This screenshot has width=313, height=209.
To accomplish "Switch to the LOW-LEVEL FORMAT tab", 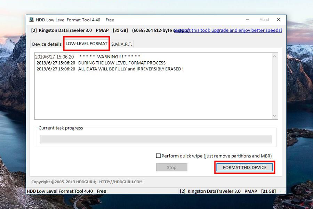I will coord(87,44).
